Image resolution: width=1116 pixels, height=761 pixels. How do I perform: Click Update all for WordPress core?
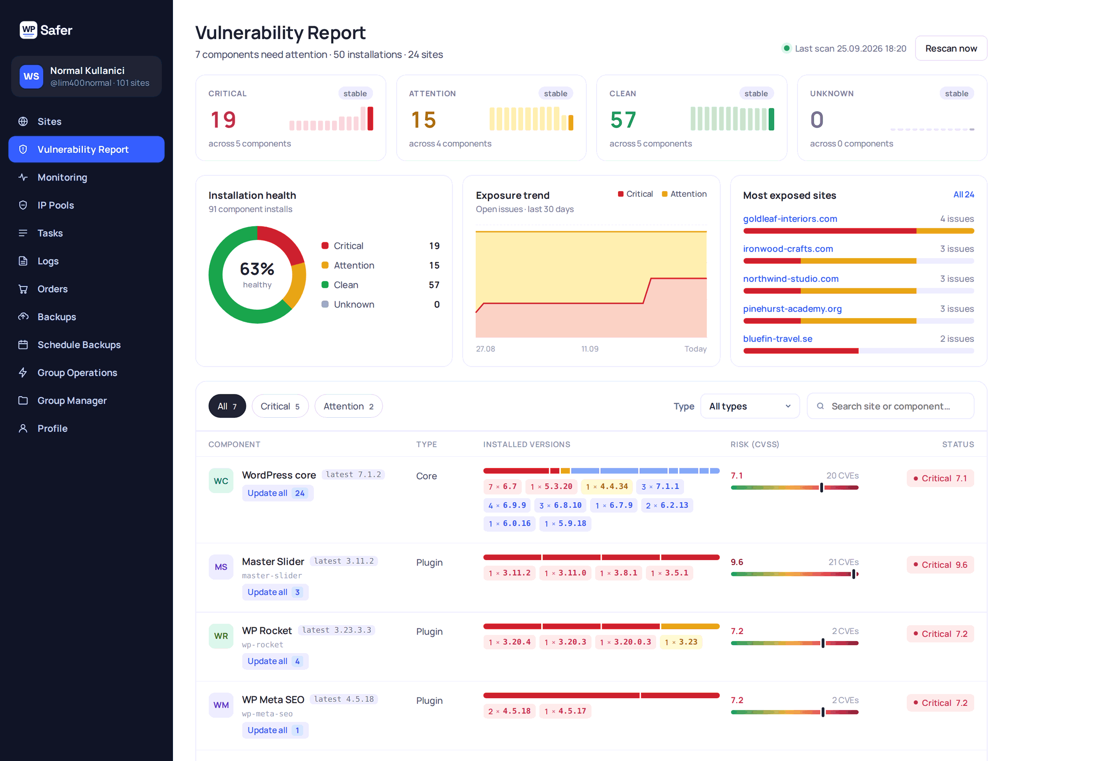(278, 493)
